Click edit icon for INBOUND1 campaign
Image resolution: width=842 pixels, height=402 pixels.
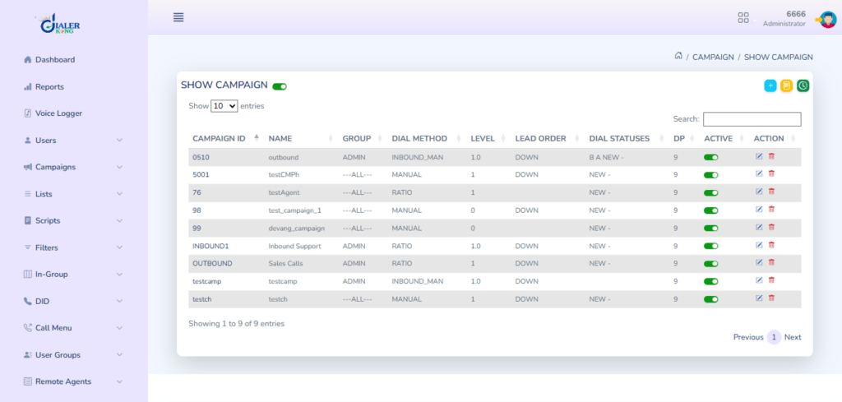759,245
